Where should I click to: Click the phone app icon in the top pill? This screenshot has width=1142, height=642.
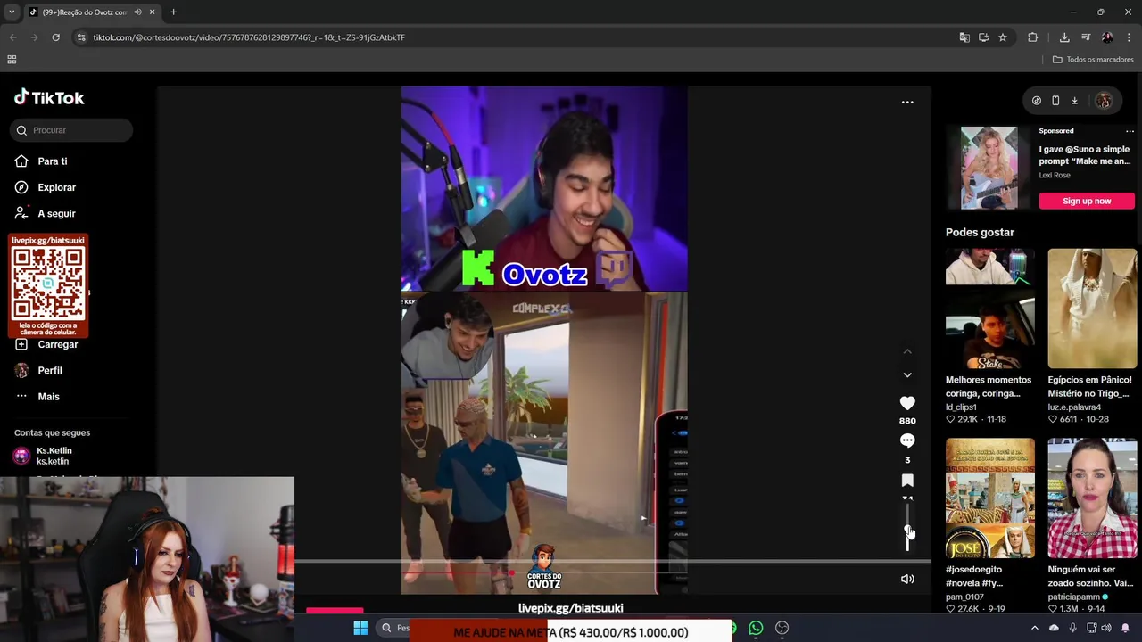pyautogui.click(x=1055, y=101)
